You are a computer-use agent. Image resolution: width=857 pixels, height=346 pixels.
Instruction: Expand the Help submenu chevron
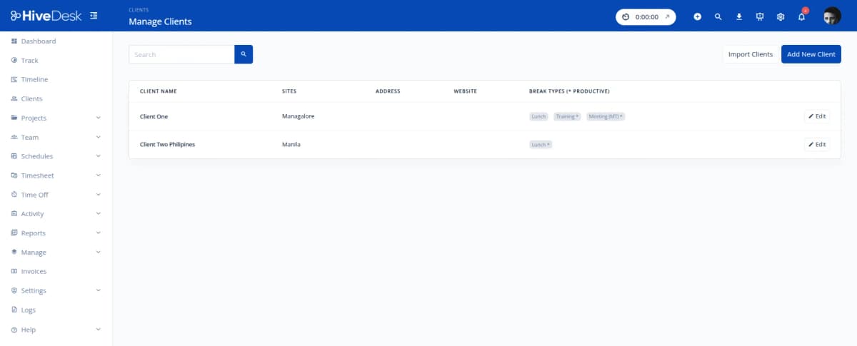pyautogui.click(x=99, y=330)
